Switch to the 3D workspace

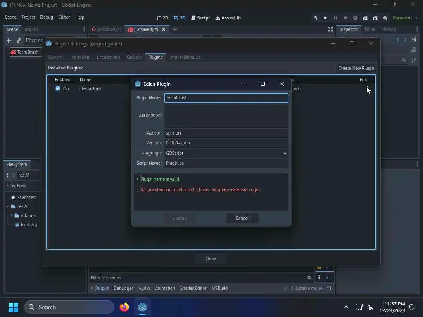180,18
